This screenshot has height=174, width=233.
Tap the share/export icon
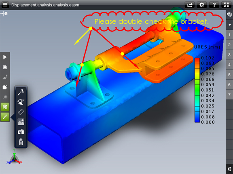(190, 5)
